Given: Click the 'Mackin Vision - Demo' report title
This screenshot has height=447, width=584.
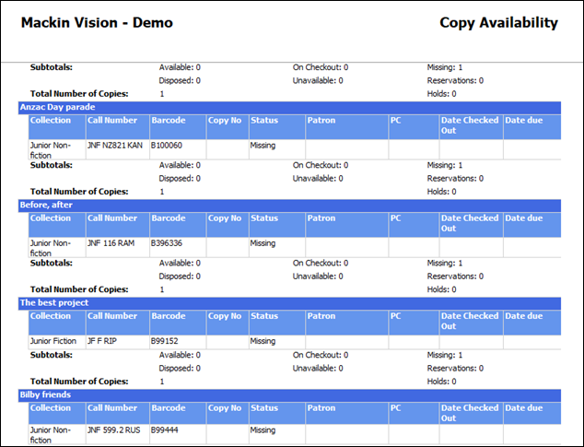Looking at the screenshot, I should coord(97,23).
